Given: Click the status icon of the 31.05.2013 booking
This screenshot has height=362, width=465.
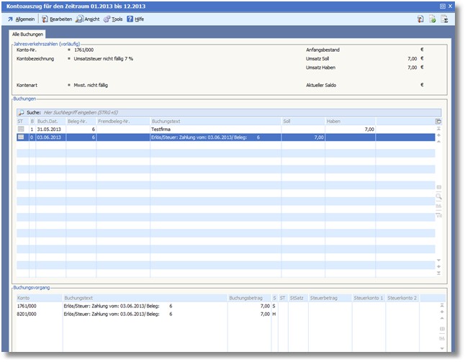Looking at the screenshot, I should click(21, 129).
